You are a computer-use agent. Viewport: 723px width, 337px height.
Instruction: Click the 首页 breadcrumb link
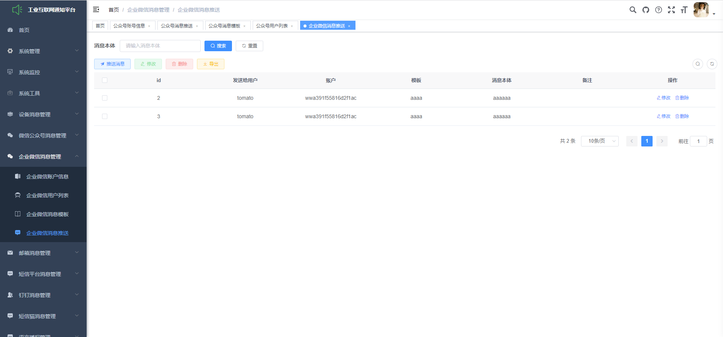tap(114, 10)
